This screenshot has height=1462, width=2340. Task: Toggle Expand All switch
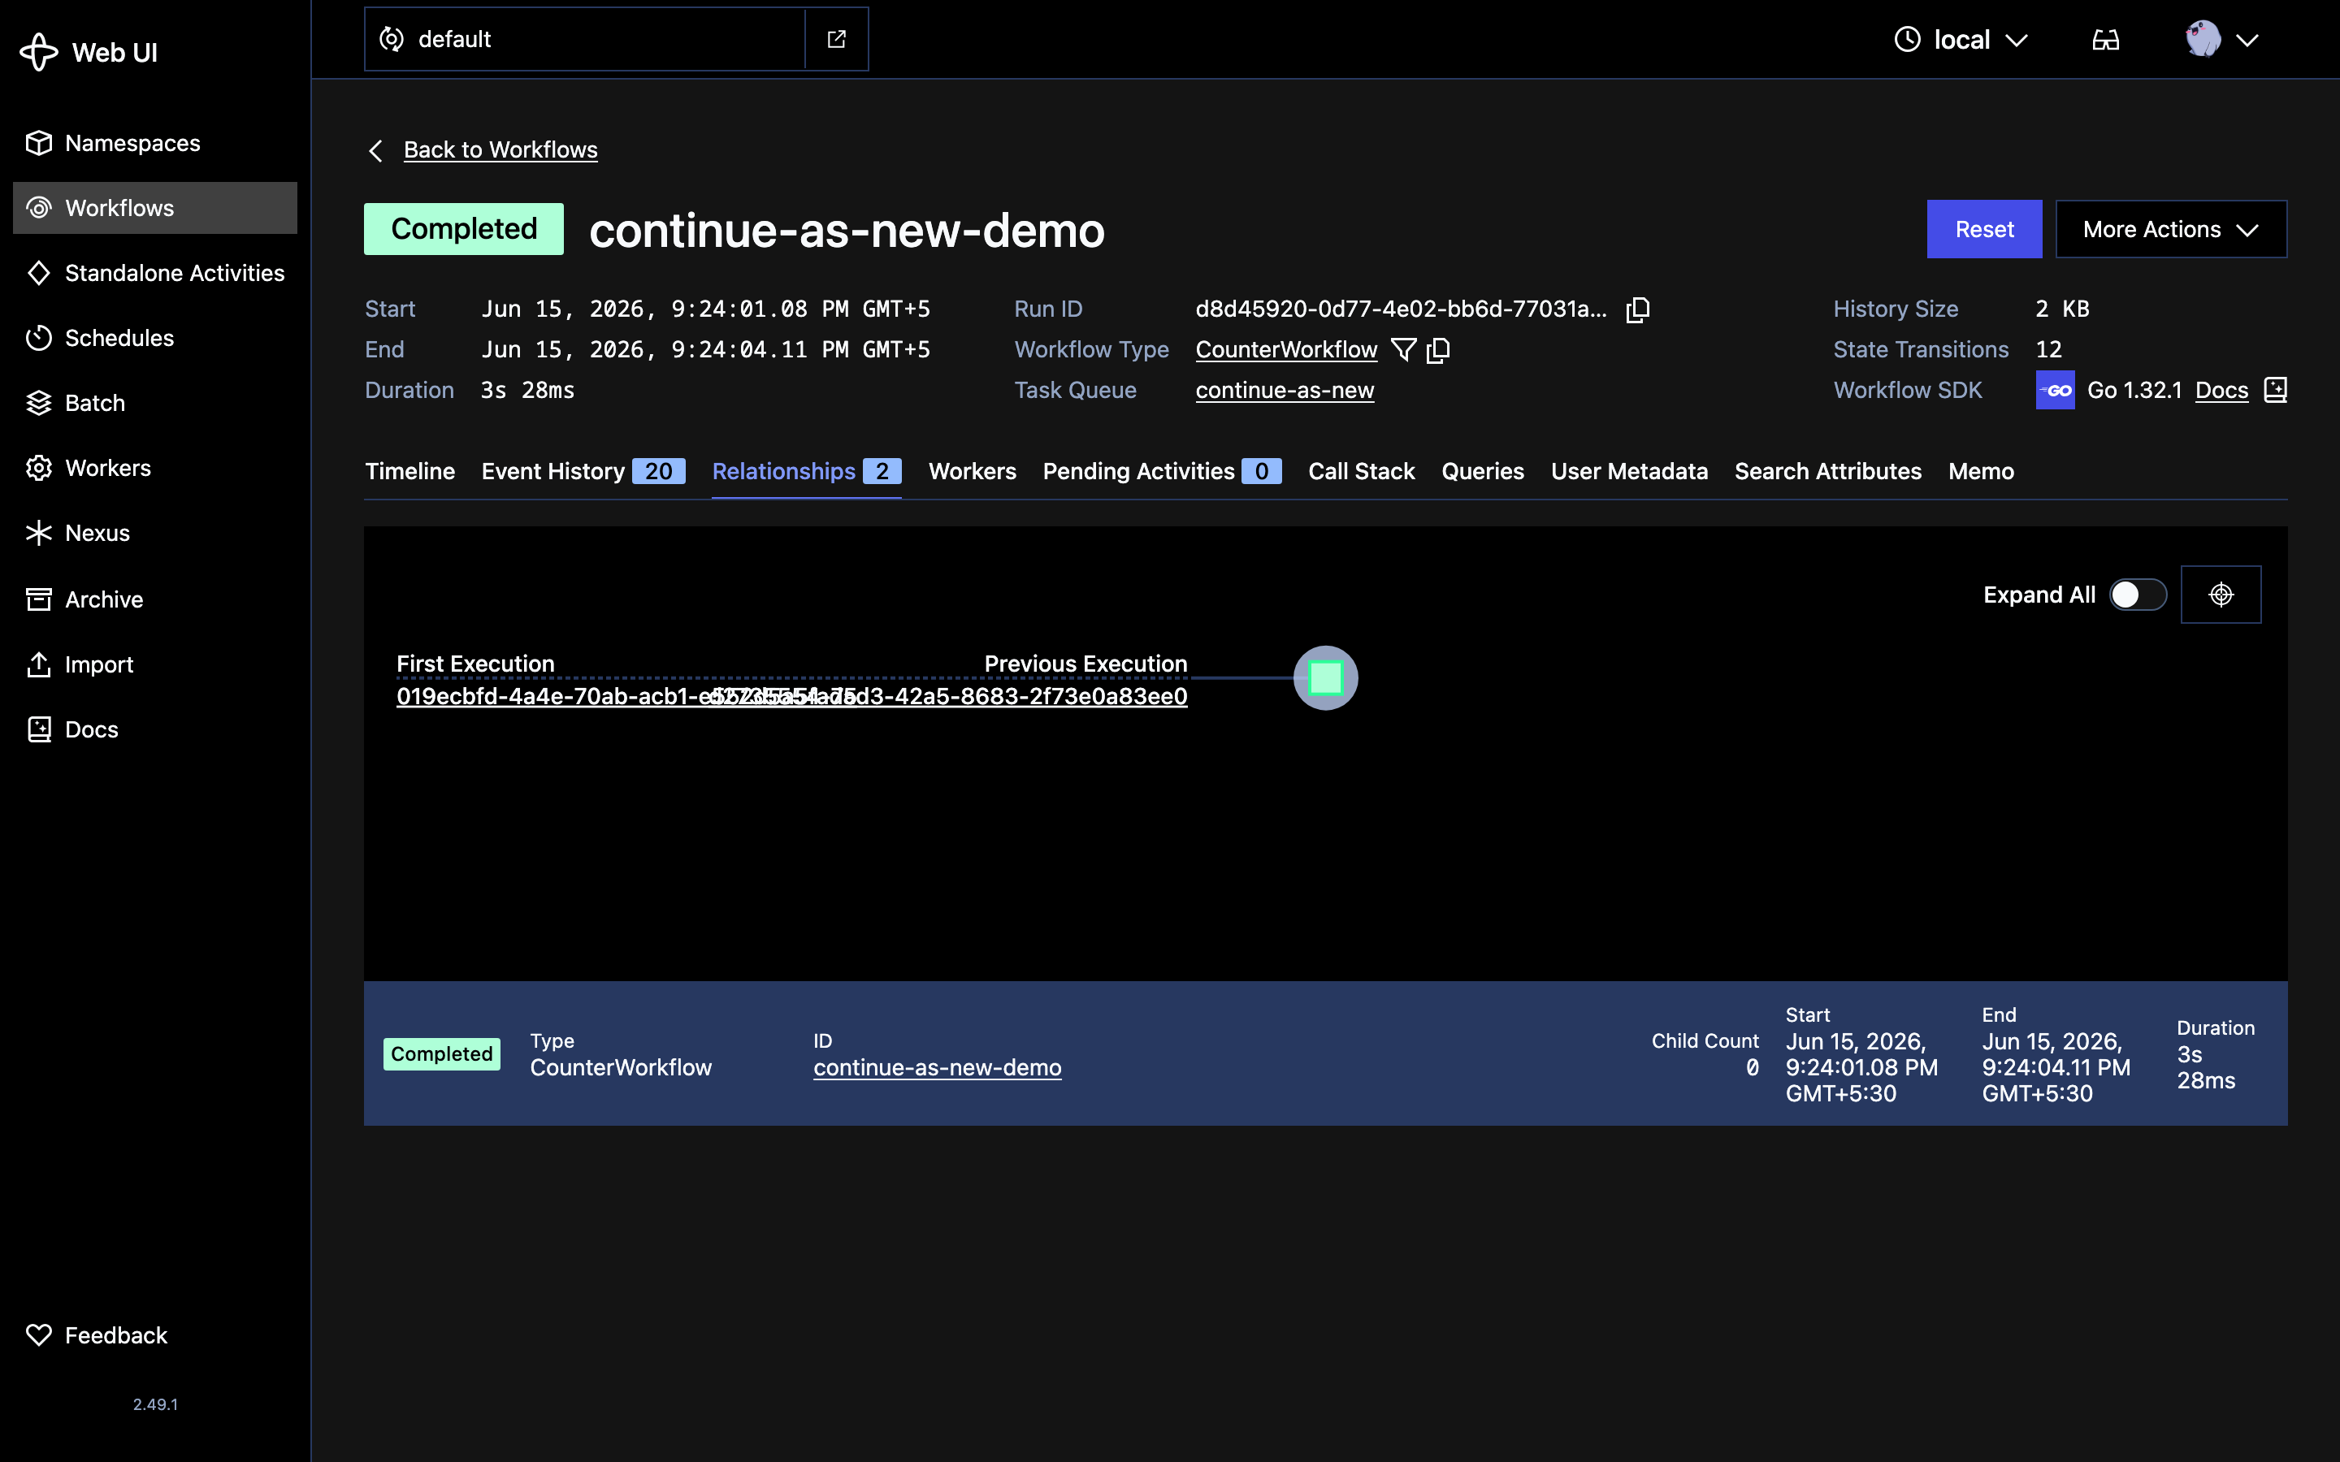coord(2138,595)
